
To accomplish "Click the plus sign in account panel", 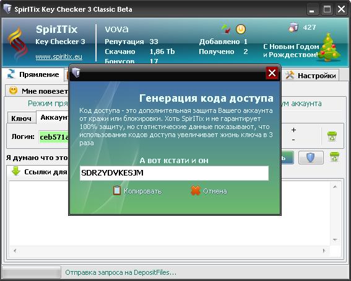I will click(x=293, y=130).
